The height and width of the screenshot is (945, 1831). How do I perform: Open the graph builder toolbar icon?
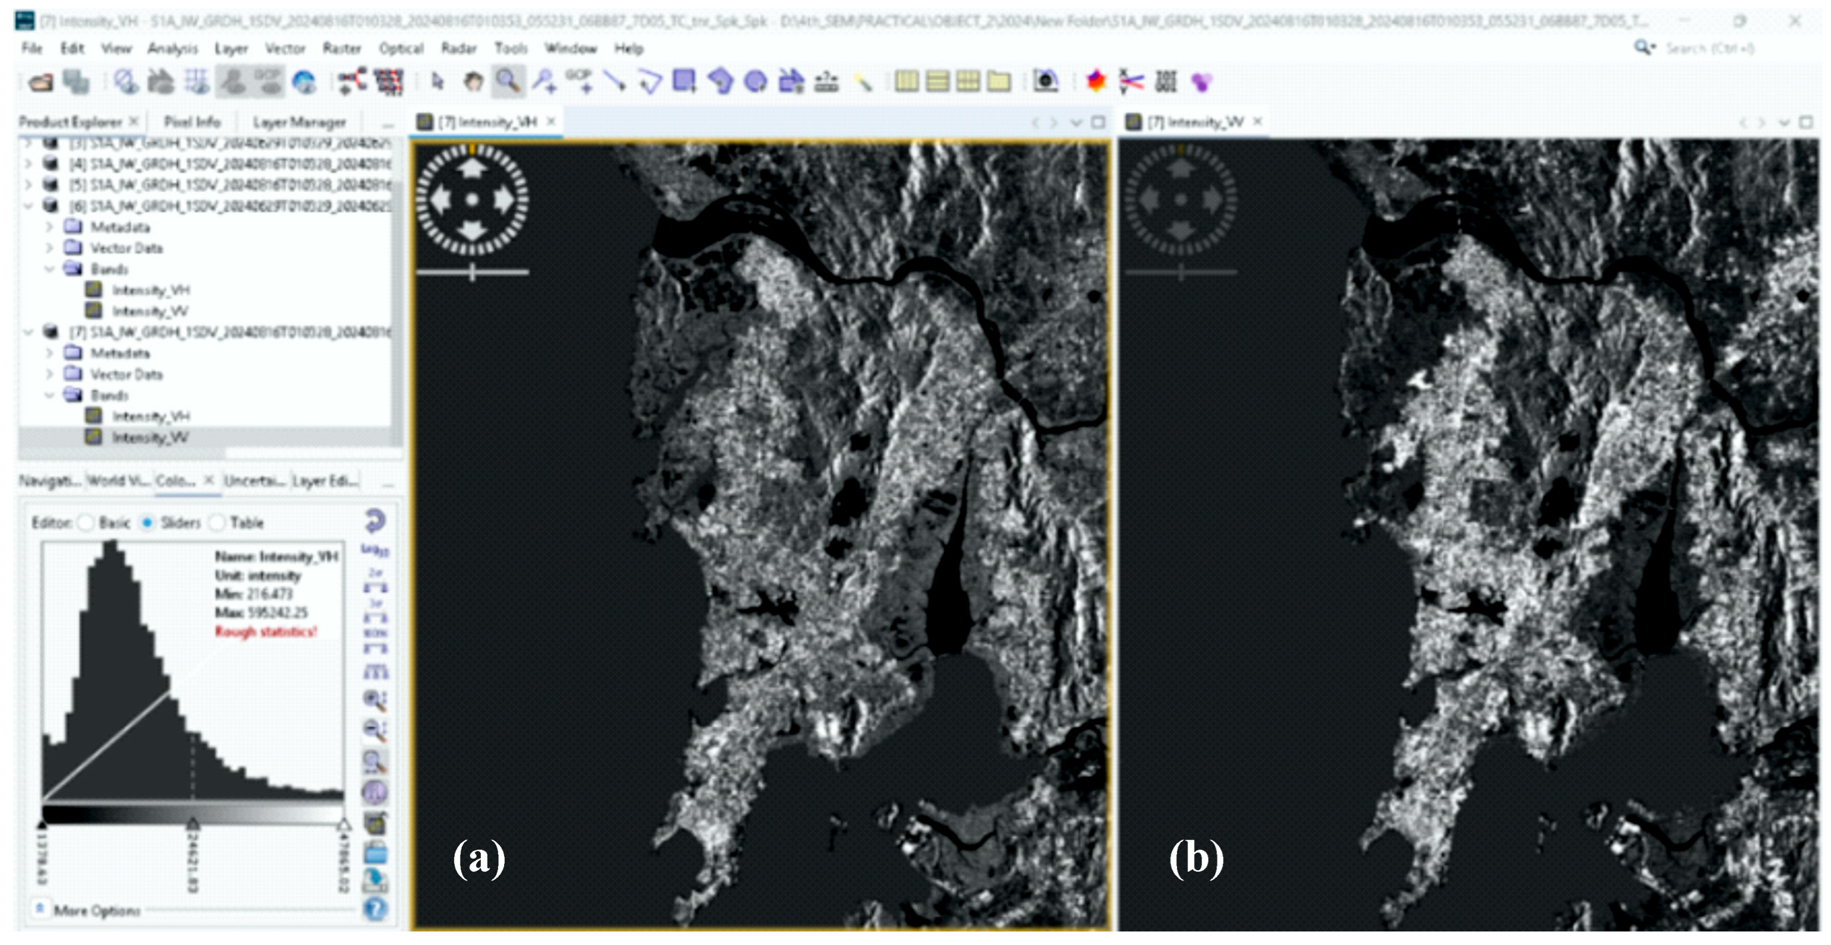pos(352,81)
